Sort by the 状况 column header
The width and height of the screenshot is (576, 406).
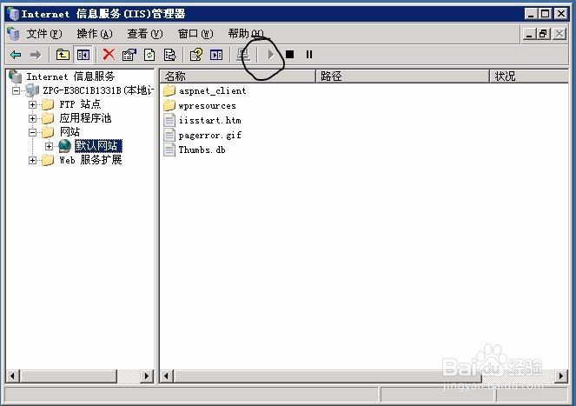529,77
